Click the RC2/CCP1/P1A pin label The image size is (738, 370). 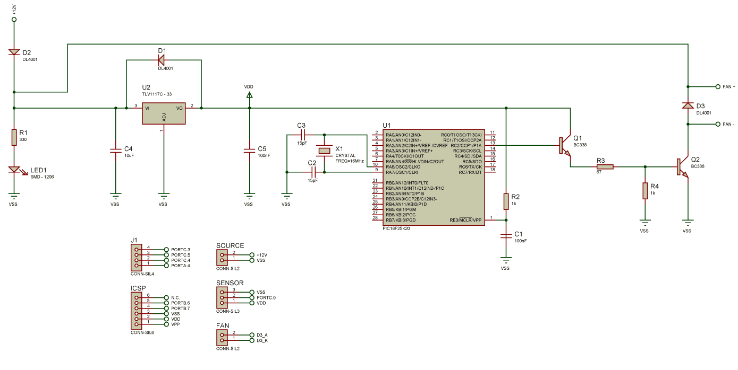coord(466,145)
